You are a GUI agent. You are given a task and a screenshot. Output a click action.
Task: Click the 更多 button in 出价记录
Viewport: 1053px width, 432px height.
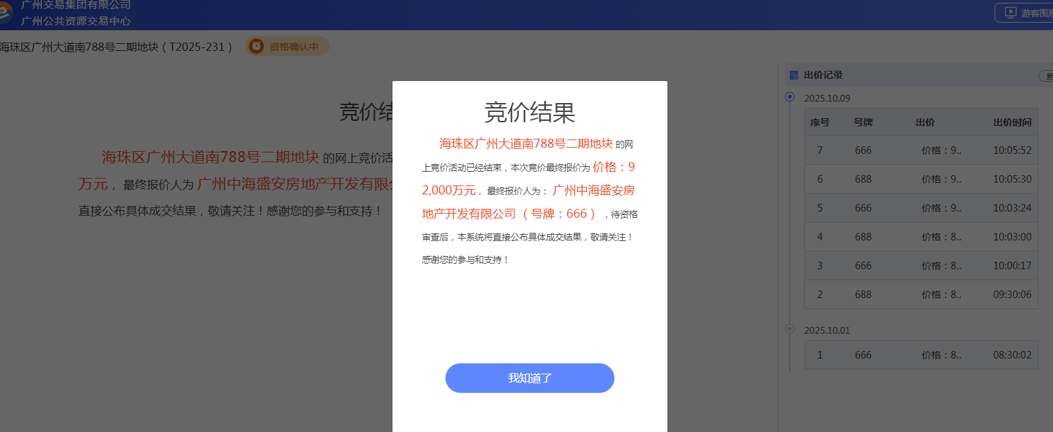tap(1046, 76)
